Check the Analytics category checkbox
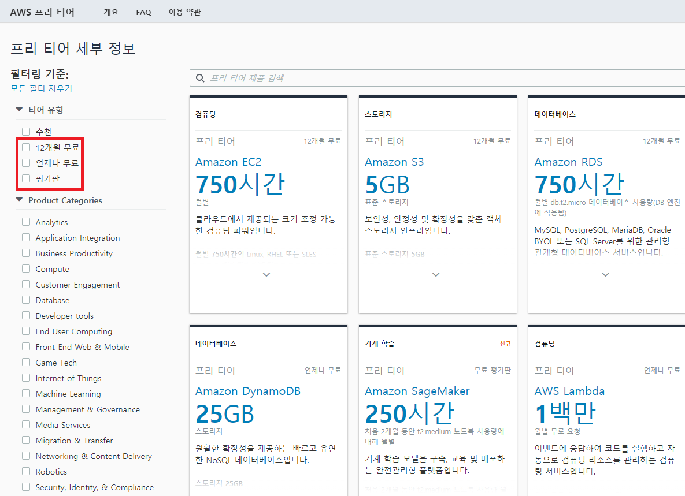This screenshot has width=685, height=496. click(26, 222)
